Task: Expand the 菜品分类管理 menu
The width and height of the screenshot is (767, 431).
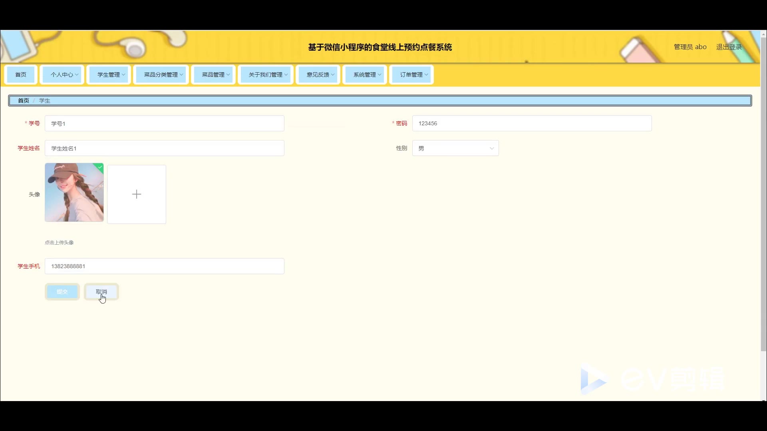Action: click(x=161, y=75)
